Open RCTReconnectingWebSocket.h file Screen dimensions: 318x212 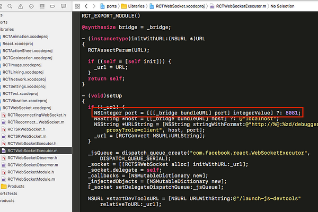coord(37,115)
